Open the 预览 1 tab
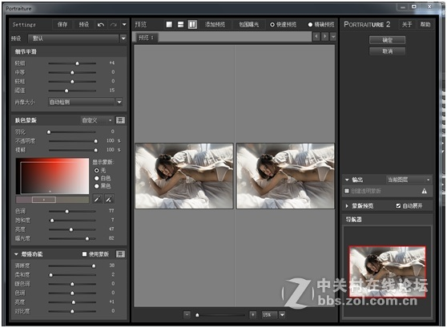The image size is (447, 328). pyautogui.click(x=147, y=38)
